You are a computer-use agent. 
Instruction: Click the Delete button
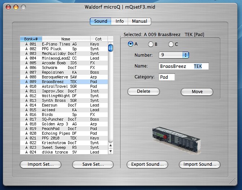[x=144, y=91]
